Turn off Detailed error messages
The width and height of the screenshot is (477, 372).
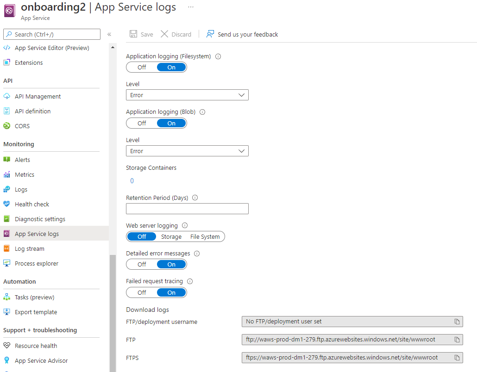(x=142, y=264)
